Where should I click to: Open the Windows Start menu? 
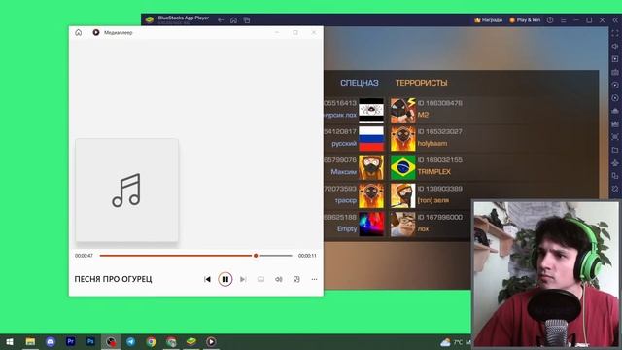[x=10, y=342]
